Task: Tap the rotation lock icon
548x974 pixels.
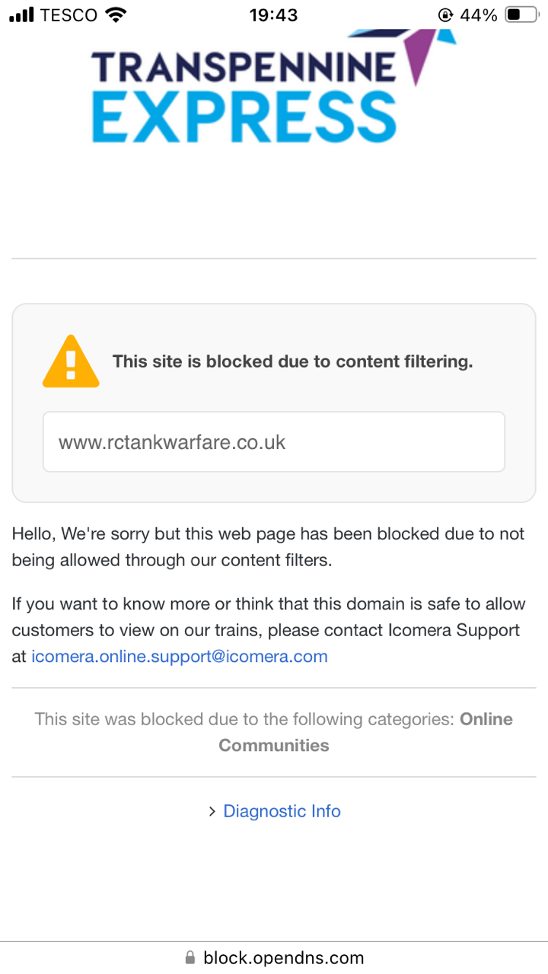Action: click(x=445, y=15)
